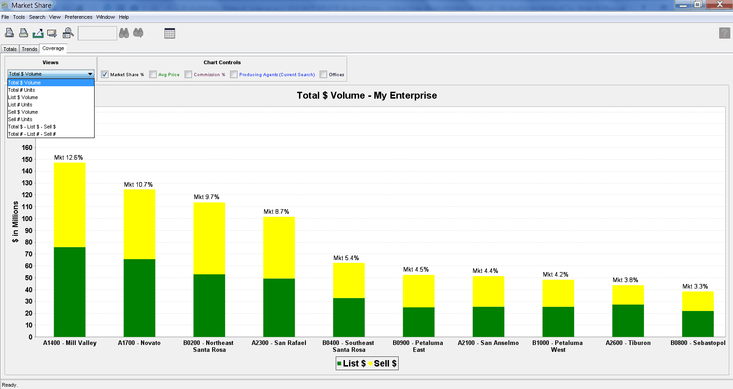Click 'B0800 - Sebastopol' axis label
The width and height of the screenshot is (733, 389).
(x=698, y=343)
